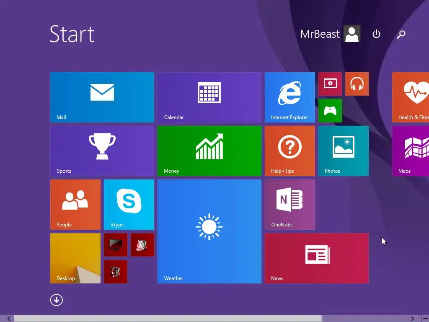
Task: Click the horizontal scrollbar thumb
Action: pyautogui.click(x=168, y=319)
